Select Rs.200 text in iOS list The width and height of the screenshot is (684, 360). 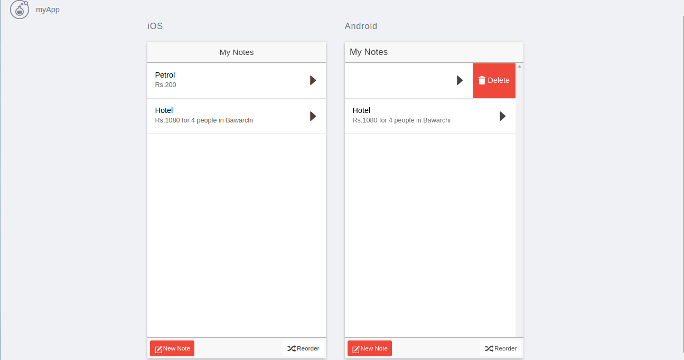tap(165, 84)
